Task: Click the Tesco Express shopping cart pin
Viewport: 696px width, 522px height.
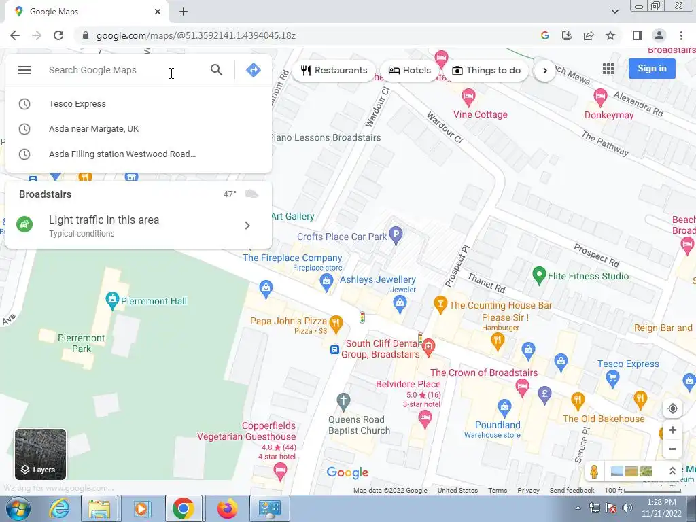Action: (x=612, y=379)
